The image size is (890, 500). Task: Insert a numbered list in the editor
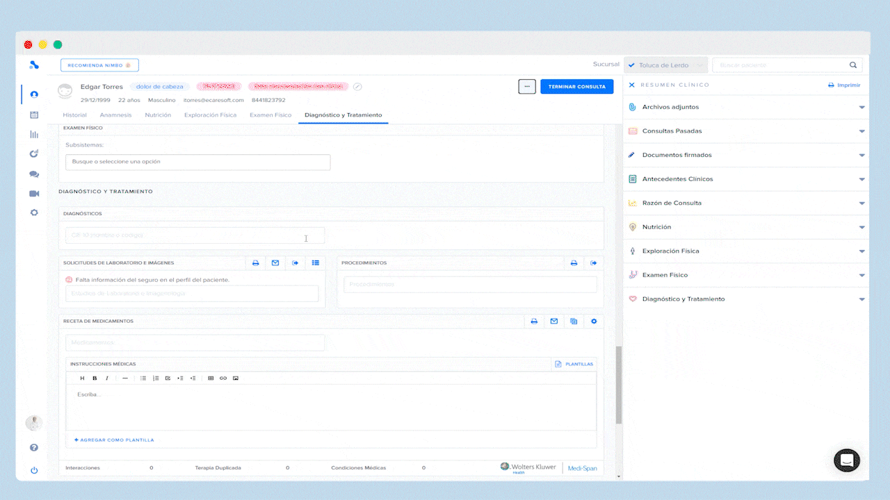[156, 378]
